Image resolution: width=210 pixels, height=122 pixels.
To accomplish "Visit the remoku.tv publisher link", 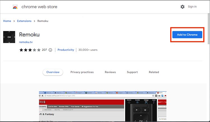I will click(26, 42).
